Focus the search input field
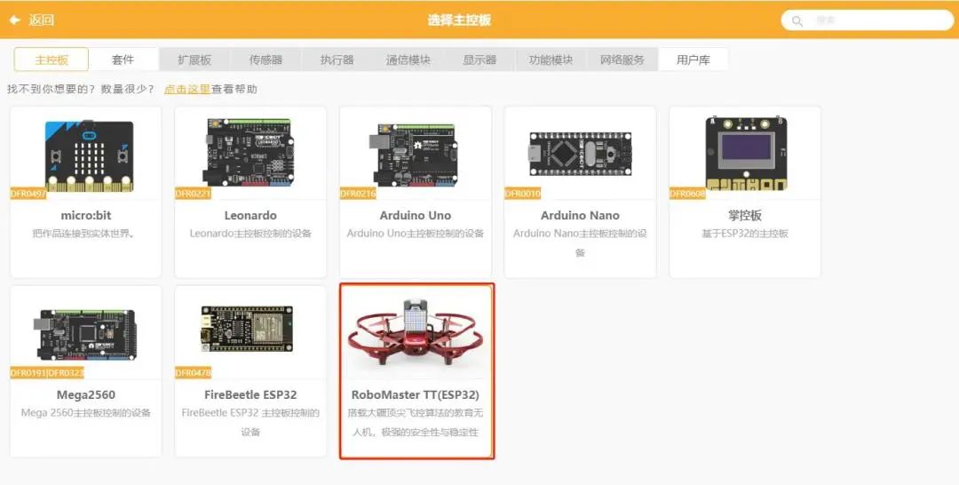 click(868, 20)
